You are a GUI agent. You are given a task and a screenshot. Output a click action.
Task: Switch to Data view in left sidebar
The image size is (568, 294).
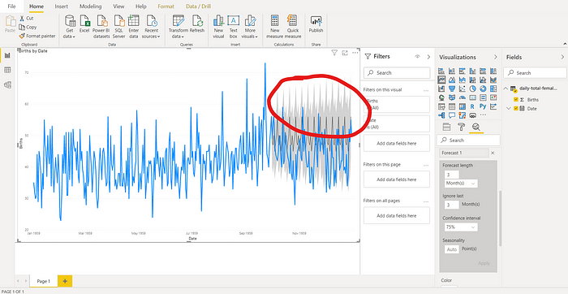(x=7, y=70)
